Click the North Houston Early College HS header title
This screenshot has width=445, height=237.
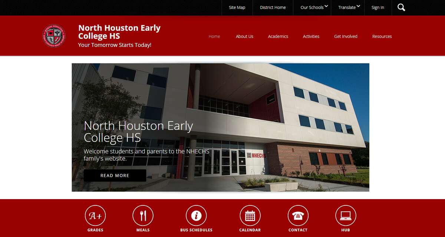[x=119, y=32]
